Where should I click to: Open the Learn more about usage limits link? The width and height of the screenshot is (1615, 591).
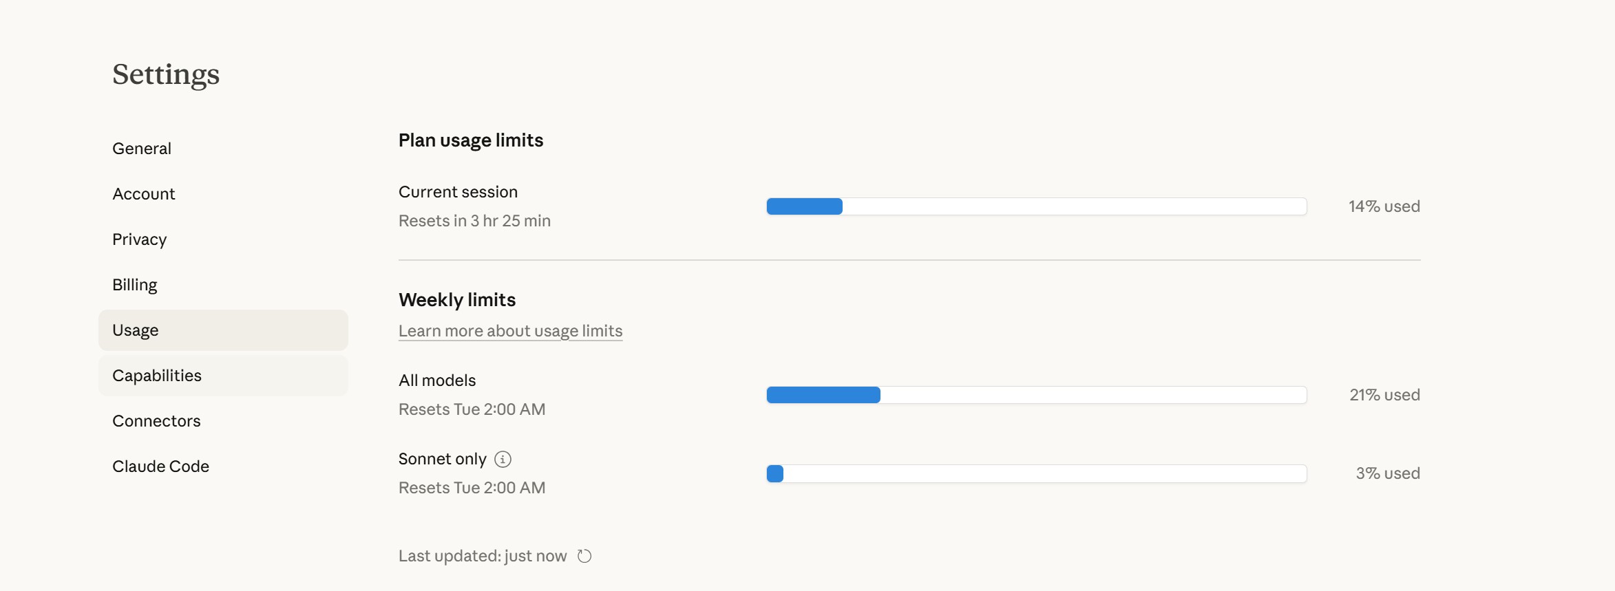(x=510, y=331)
